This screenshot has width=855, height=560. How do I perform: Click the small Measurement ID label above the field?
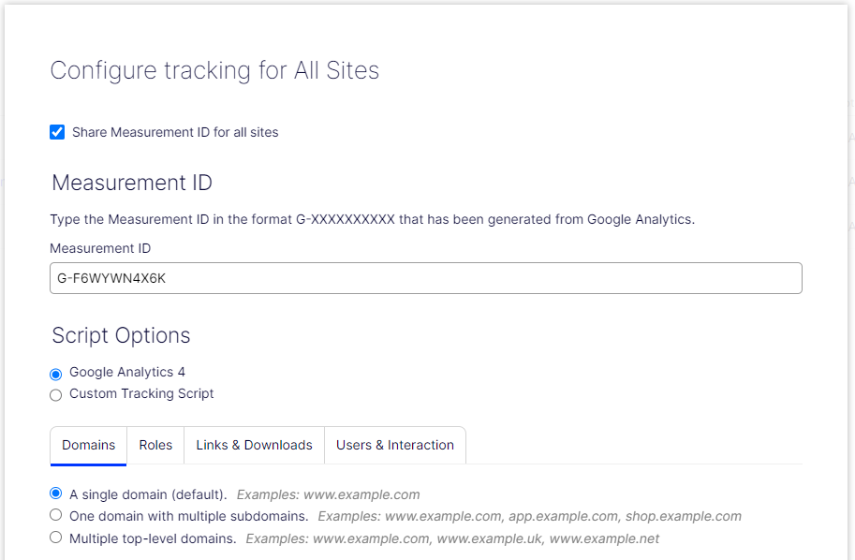pos(100,248)
